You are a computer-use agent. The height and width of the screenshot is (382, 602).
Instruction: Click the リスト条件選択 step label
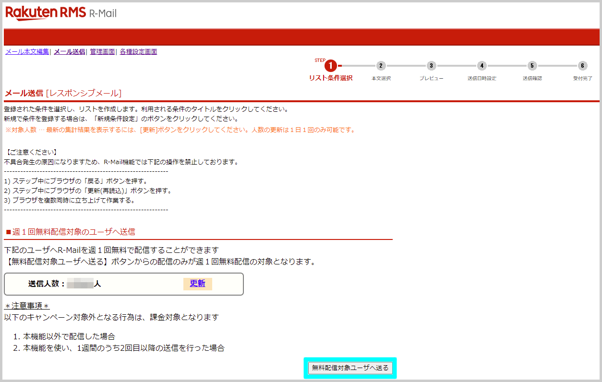coord(331,78)
